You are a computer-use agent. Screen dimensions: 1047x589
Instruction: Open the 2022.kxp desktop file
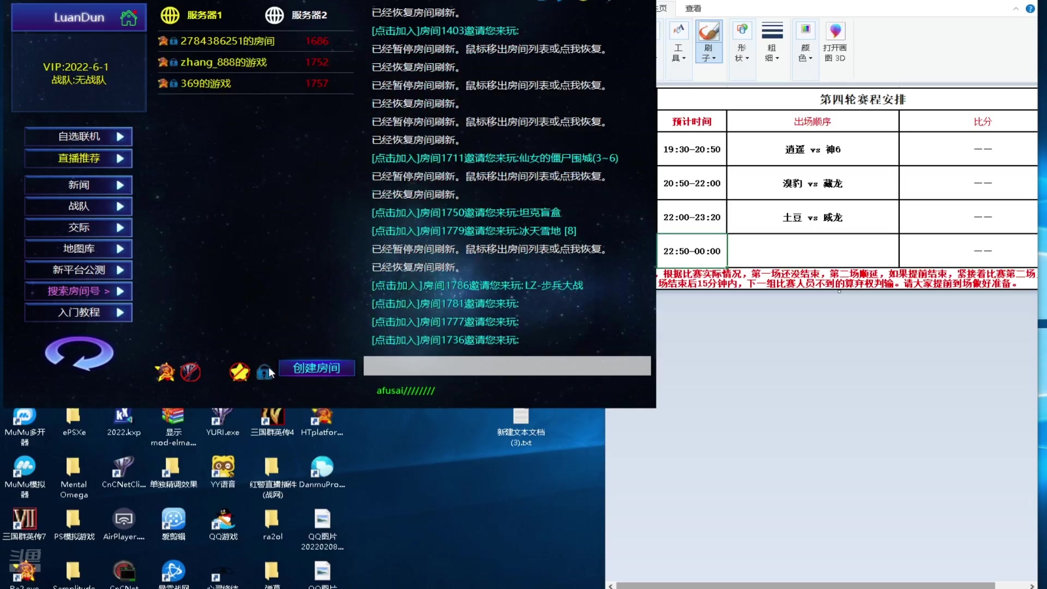[x=123, y=423]
